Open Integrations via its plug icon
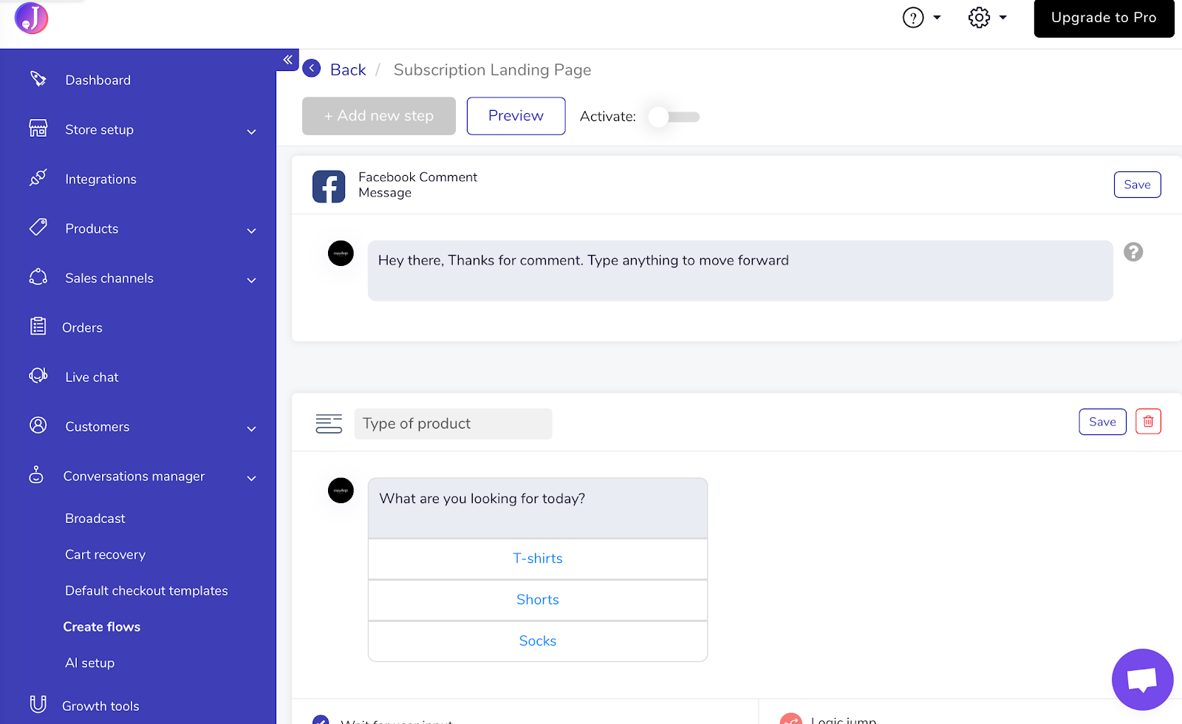 coord(38,178)
